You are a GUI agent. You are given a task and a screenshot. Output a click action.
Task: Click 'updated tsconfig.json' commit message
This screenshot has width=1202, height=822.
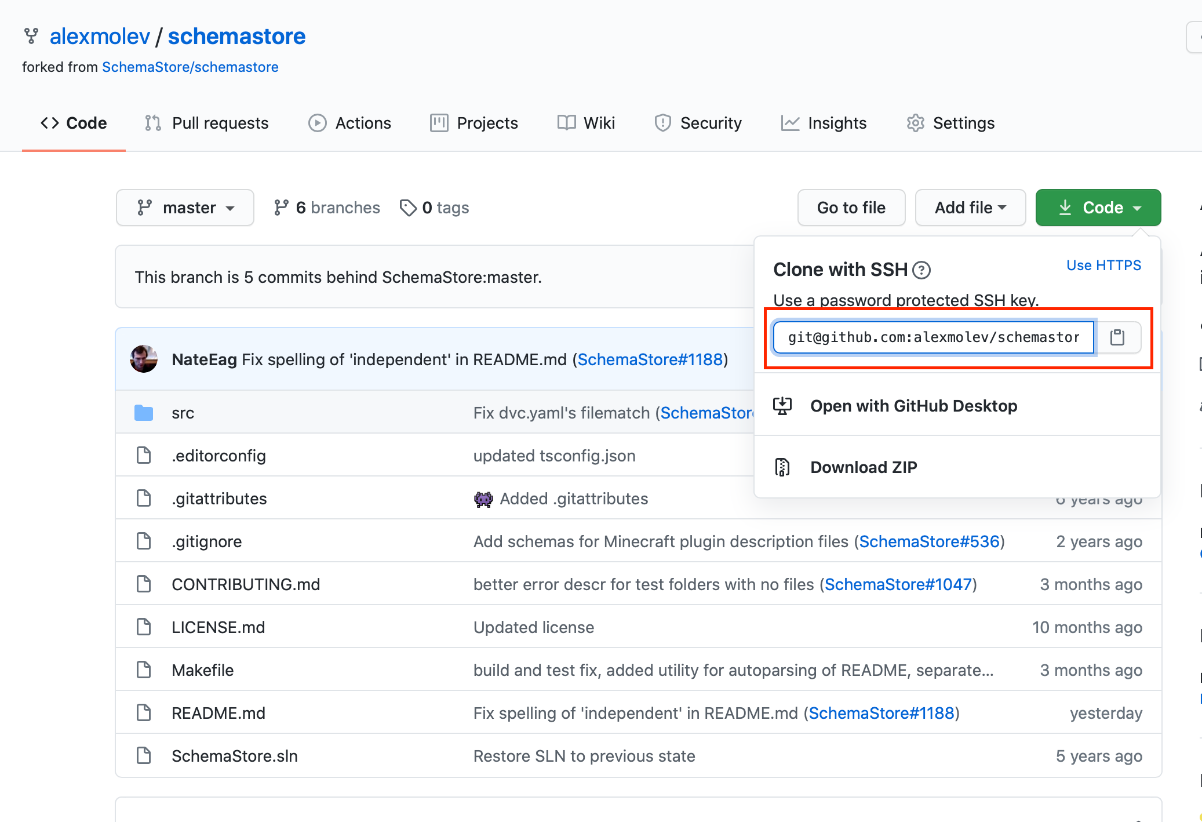coord(555,456)
